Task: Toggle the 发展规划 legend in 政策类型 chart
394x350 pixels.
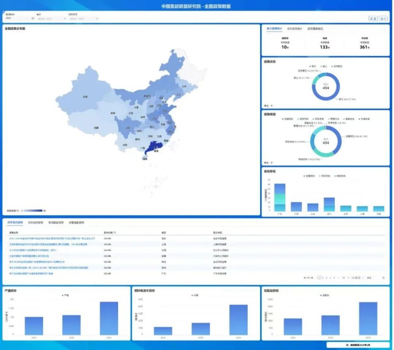Action: coord(287,119)
